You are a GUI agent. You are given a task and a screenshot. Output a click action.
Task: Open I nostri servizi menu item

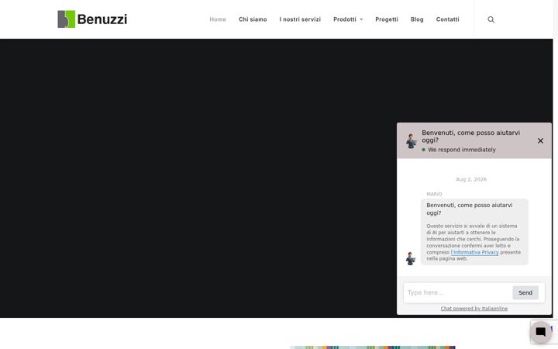300,19
